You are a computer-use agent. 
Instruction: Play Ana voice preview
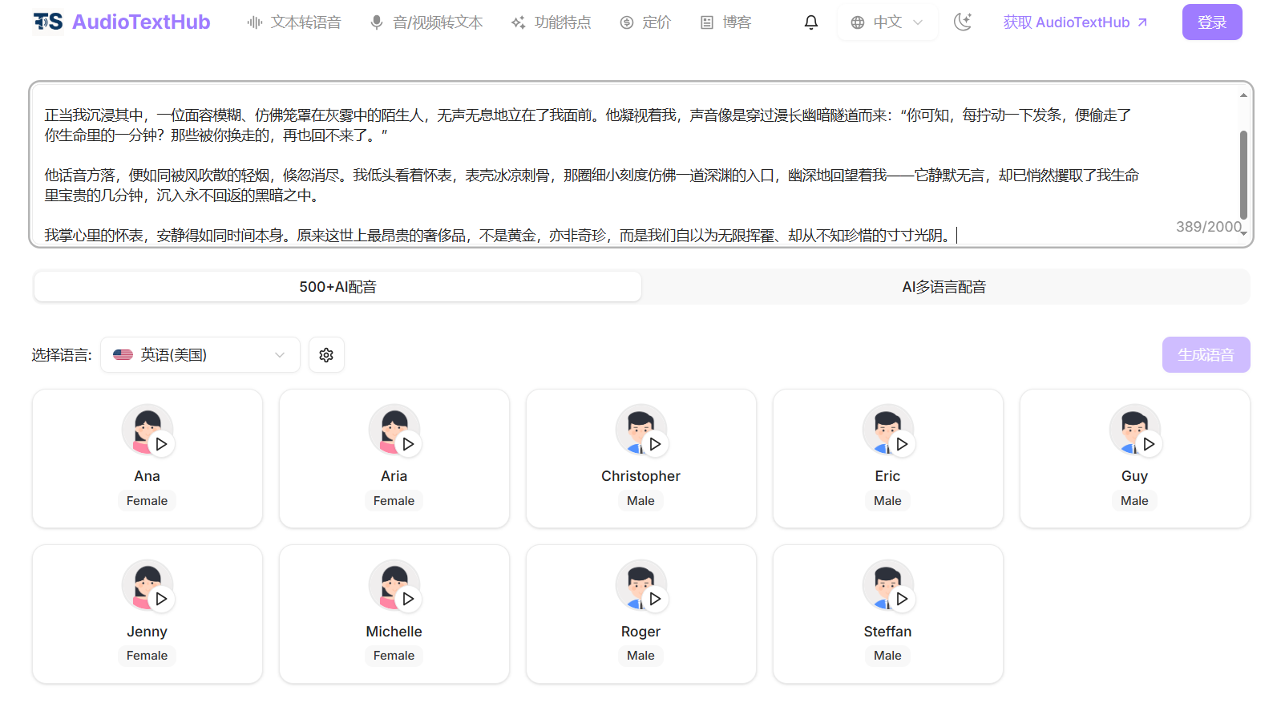161,444
